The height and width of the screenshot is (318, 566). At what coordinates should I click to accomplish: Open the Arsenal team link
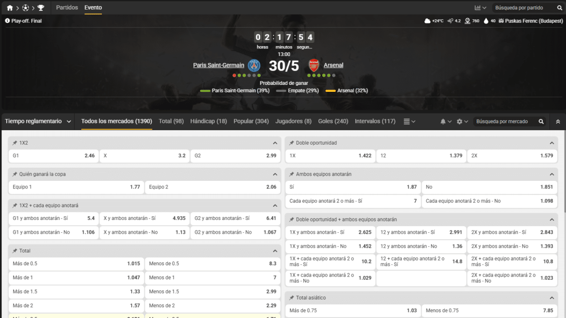[x=333, y=65]
